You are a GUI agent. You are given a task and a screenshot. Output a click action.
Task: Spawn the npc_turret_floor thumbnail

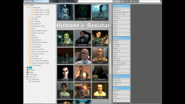(x=100, y=12)
